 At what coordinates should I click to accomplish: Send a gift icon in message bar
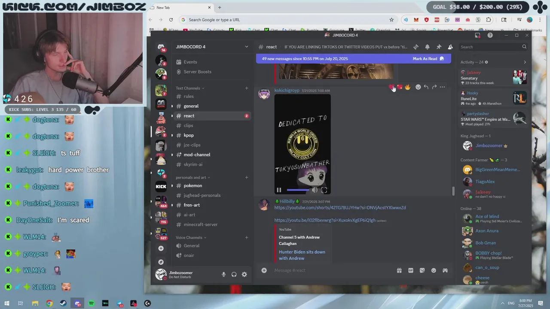point(399,270)
